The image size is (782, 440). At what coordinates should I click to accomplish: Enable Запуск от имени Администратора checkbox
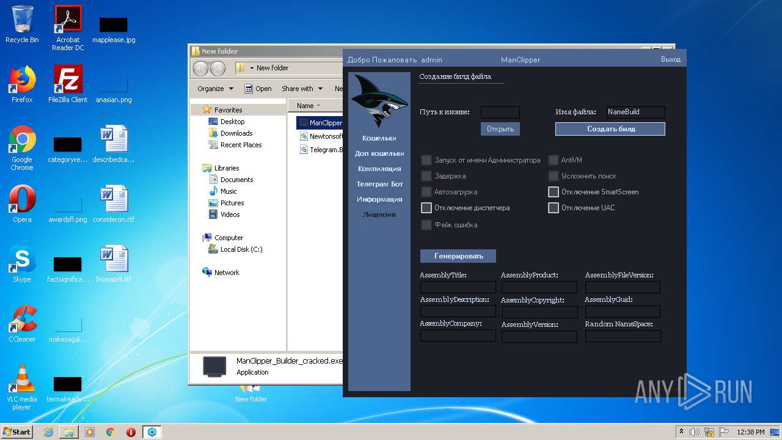426,160
